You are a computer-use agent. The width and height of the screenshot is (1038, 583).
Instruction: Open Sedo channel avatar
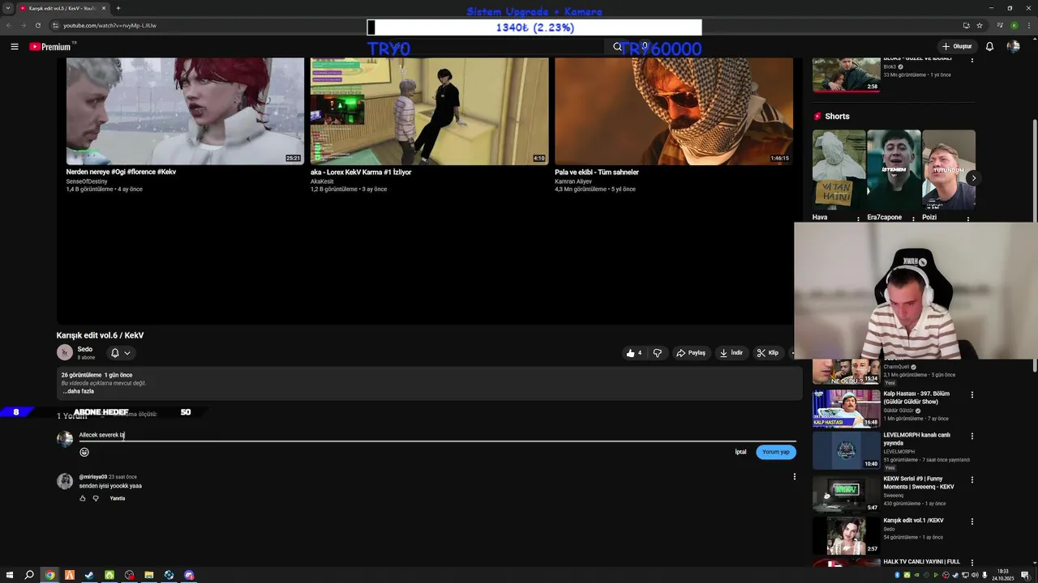tap(65, 352)
